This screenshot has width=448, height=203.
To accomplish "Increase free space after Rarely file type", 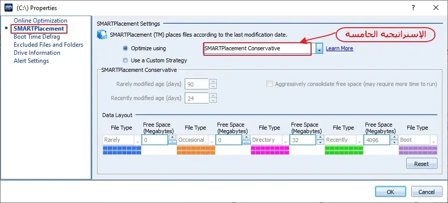I will 172,137.
